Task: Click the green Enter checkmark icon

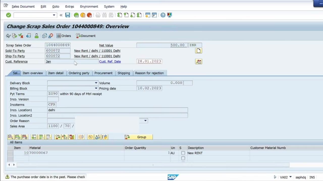Action: tap(8, 15)
